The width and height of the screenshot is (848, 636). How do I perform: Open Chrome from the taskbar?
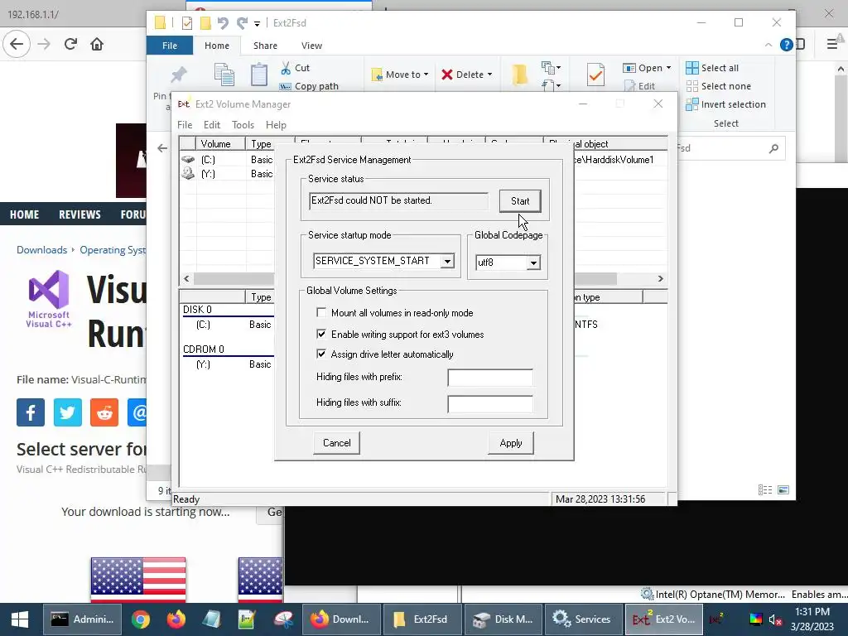point(141,619)
